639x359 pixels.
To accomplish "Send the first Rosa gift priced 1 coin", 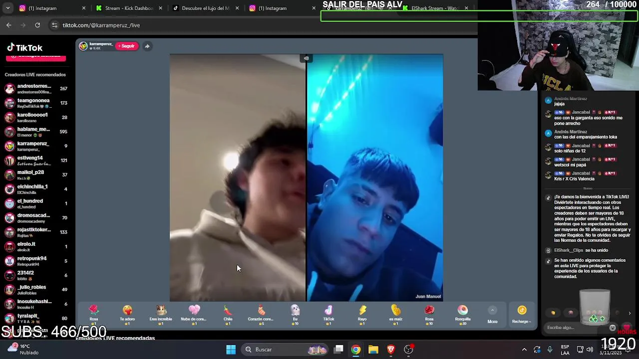I will pos(94,315).
